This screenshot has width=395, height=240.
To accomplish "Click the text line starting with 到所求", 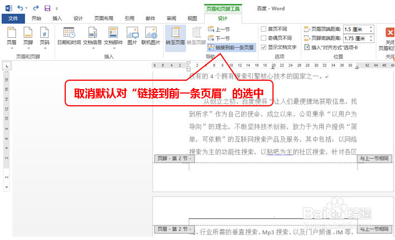I will [273, 114].
